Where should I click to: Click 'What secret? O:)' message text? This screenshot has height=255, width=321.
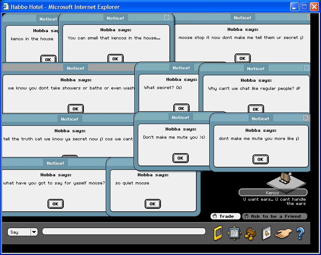point(163,88)
